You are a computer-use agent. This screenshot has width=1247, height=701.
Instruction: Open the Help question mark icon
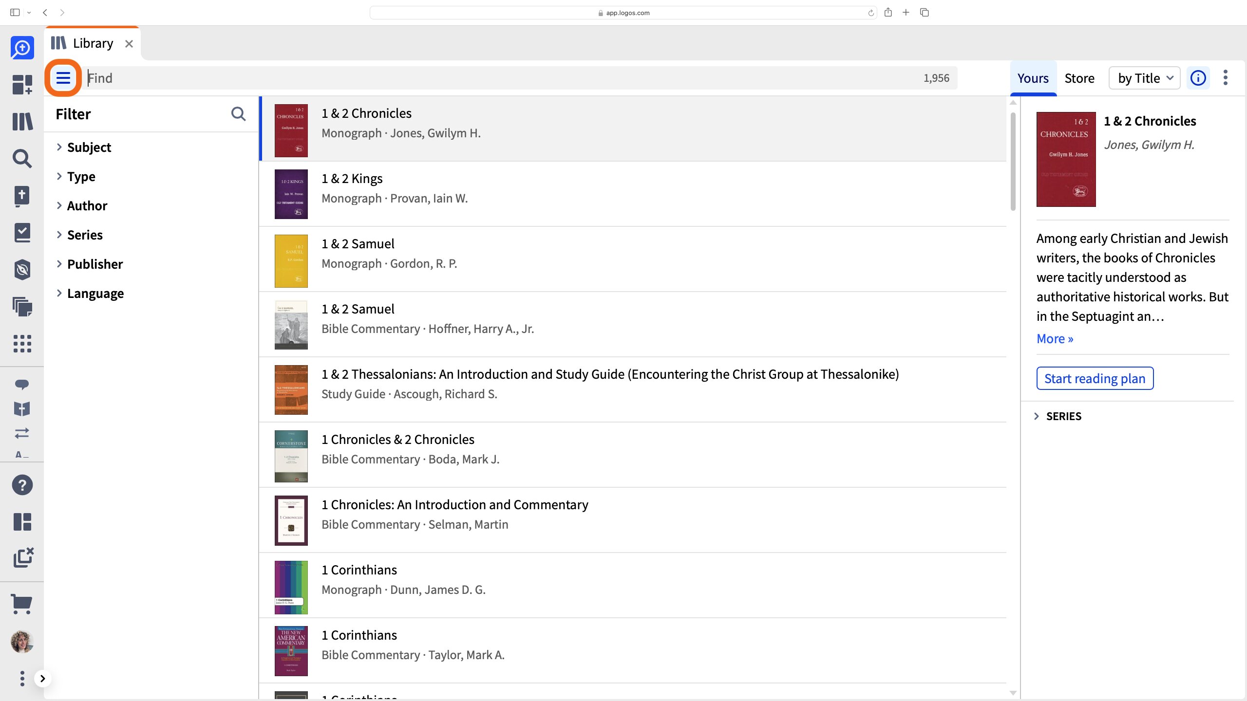tap(22, 485)
